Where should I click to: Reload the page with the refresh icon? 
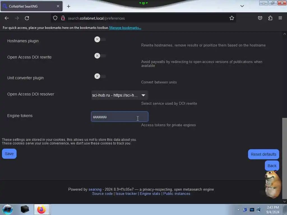coord(27,18)
